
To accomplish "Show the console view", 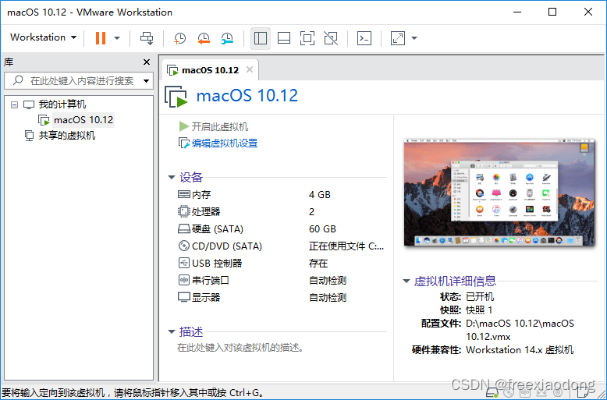I will pos(364,38).
